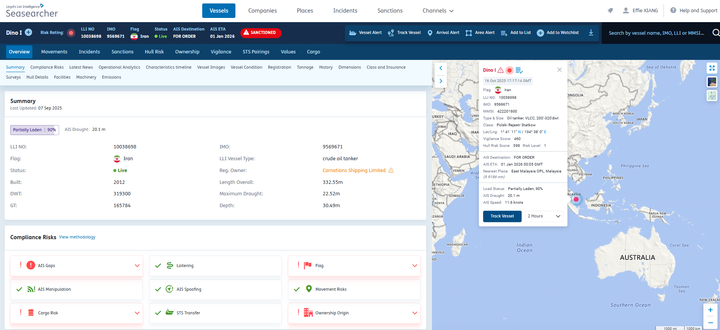
Task: Open Carnations Shipping Limited owner link
Action: tap(354, 171)
